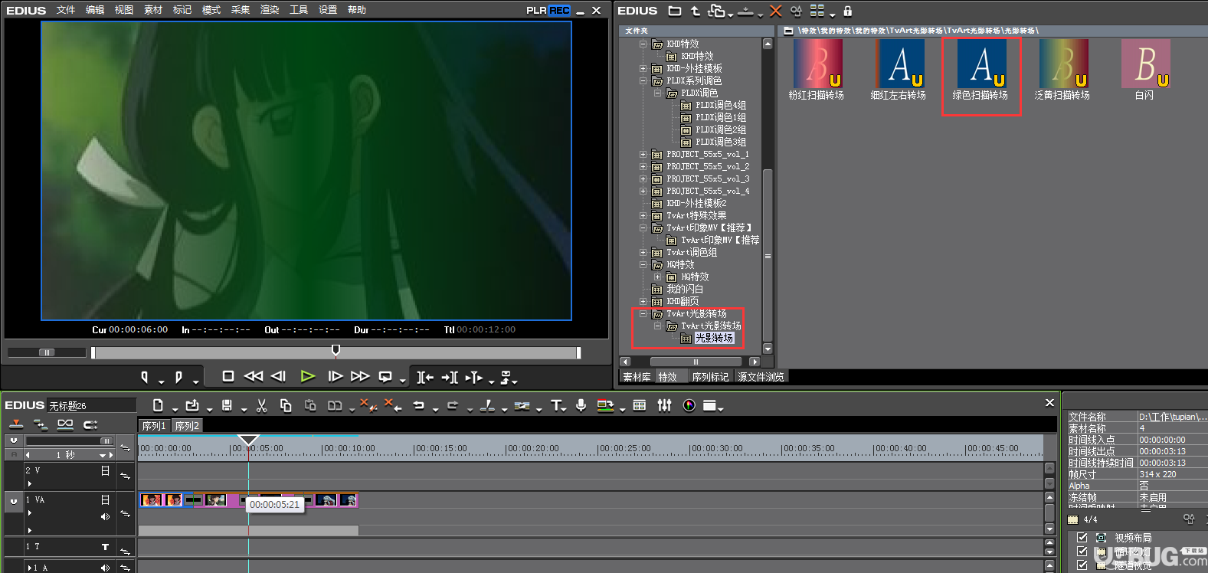Image resolution: width=1208 pixels, height=573 pixels.
Task: Go up one folder level in effects panel
Action: pos(696,11)
